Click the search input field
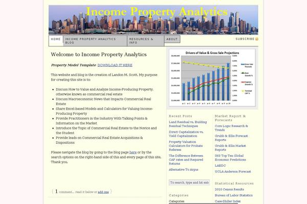The width and height of the screenshot is (307, 204). tap(189, 183)
